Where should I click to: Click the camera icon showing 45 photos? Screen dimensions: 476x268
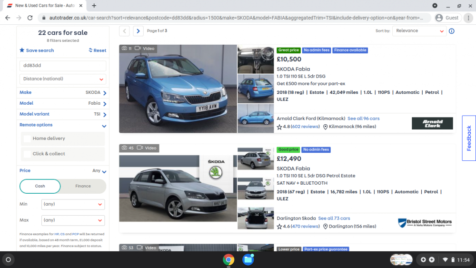(124, 148)
